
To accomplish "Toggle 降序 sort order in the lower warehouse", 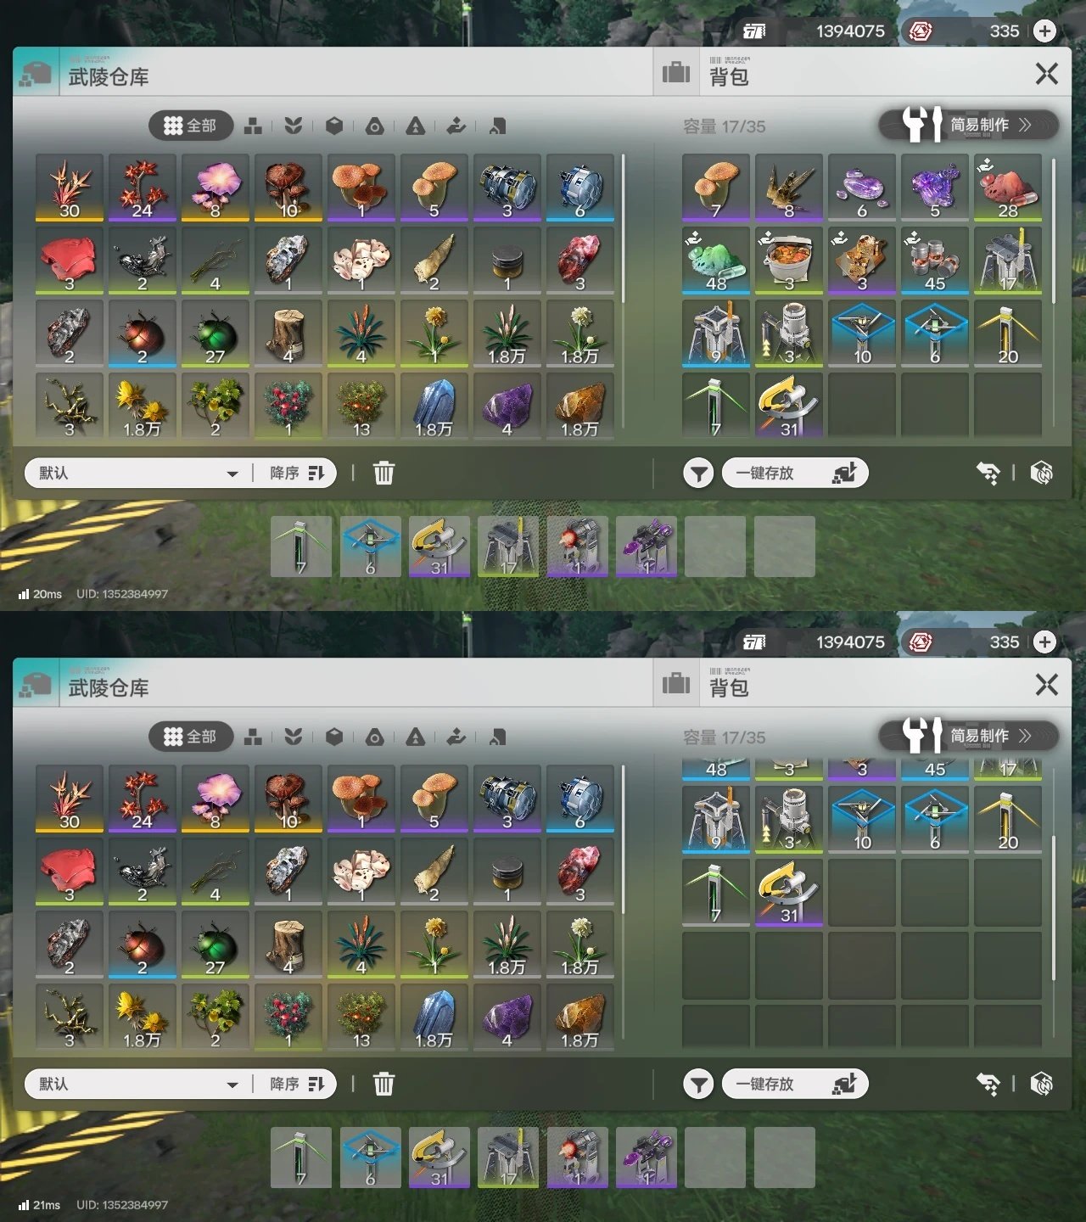I will coord(297,1084).
